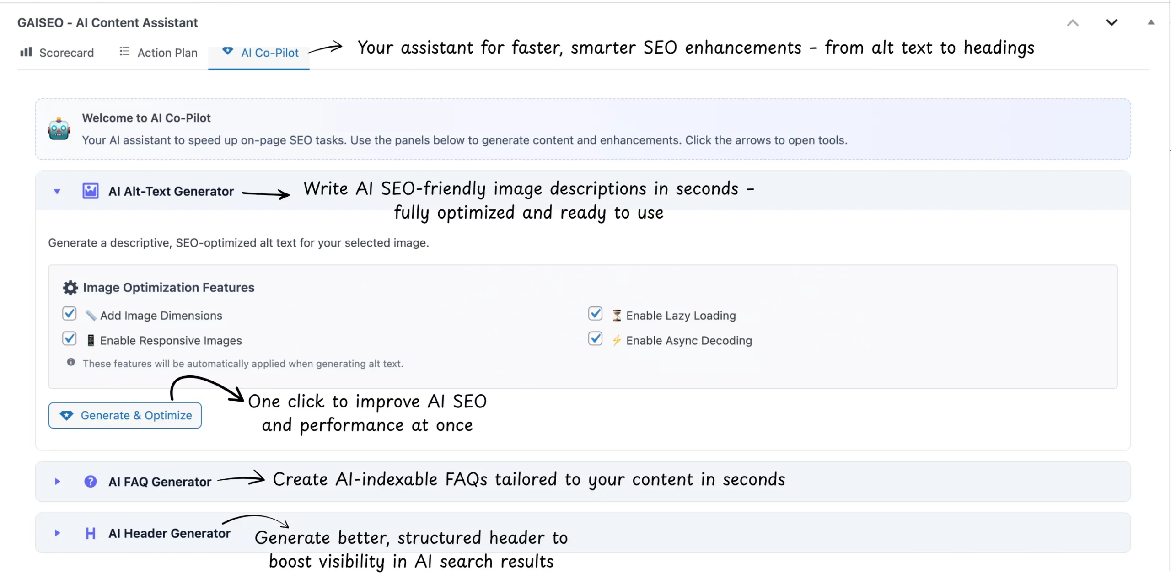Expand the AI Header Generator panel
The image size is (1171, 579).
[x=57, y=533]
